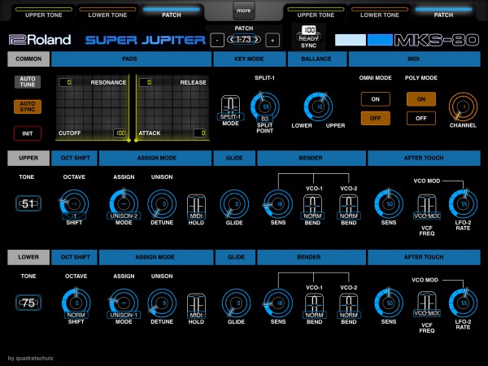Toggle the upper VCO-1 BEND switch
Viewport: 488px width, 366px height.
coord(312,207)
